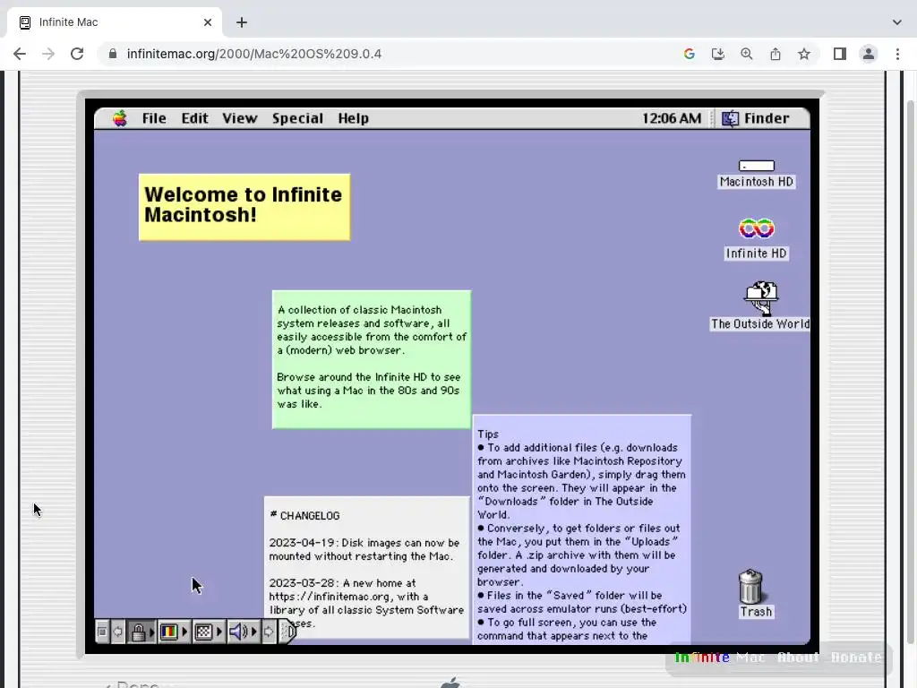Open the Donate link
This screenshot has height=688, width=917.
click(856, 658)
